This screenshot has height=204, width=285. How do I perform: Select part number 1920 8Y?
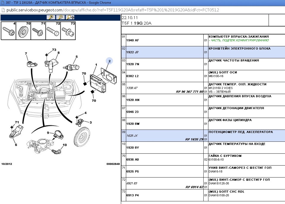coord(132,148)
